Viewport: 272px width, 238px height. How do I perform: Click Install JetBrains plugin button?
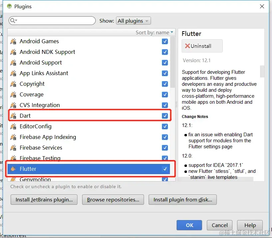click(x=44, y=200)
